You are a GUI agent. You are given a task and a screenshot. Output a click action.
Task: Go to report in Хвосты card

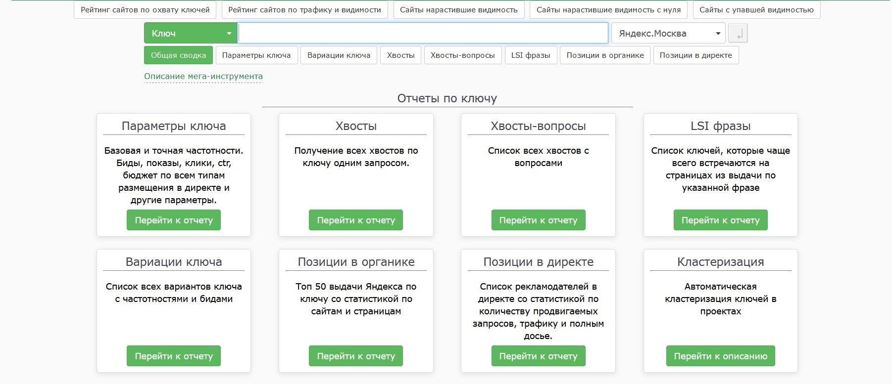coord(356,220)
